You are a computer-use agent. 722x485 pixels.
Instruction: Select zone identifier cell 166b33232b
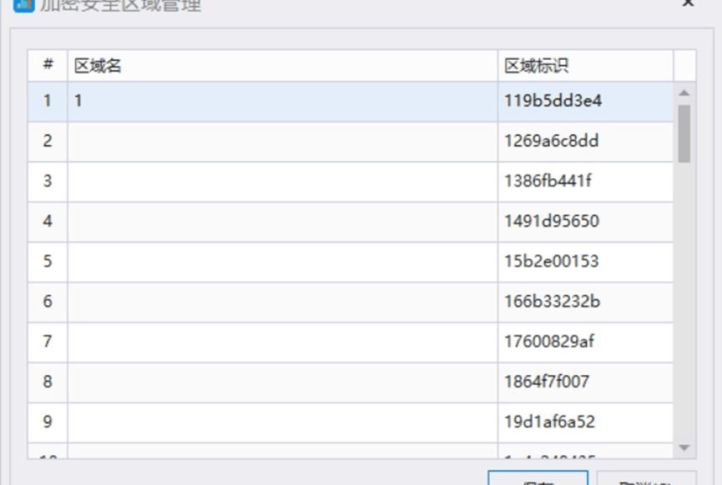pos(585,302)
